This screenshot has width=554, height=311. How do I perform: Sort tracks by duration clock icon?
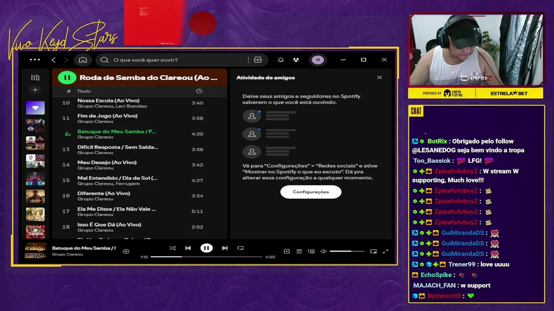[x=199, y=91]
